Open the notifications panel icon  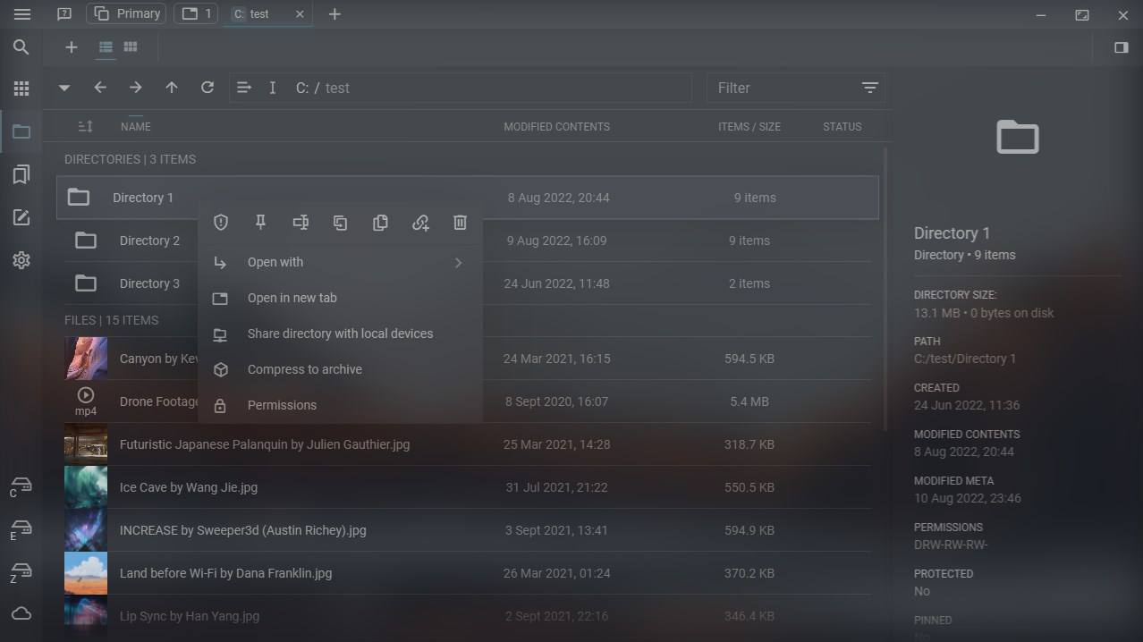coord(64,14)
